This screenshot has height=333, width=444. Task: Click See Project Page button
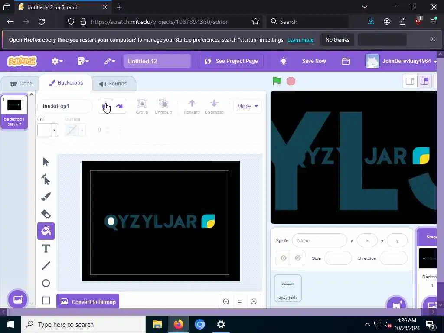tap(231, 61)
